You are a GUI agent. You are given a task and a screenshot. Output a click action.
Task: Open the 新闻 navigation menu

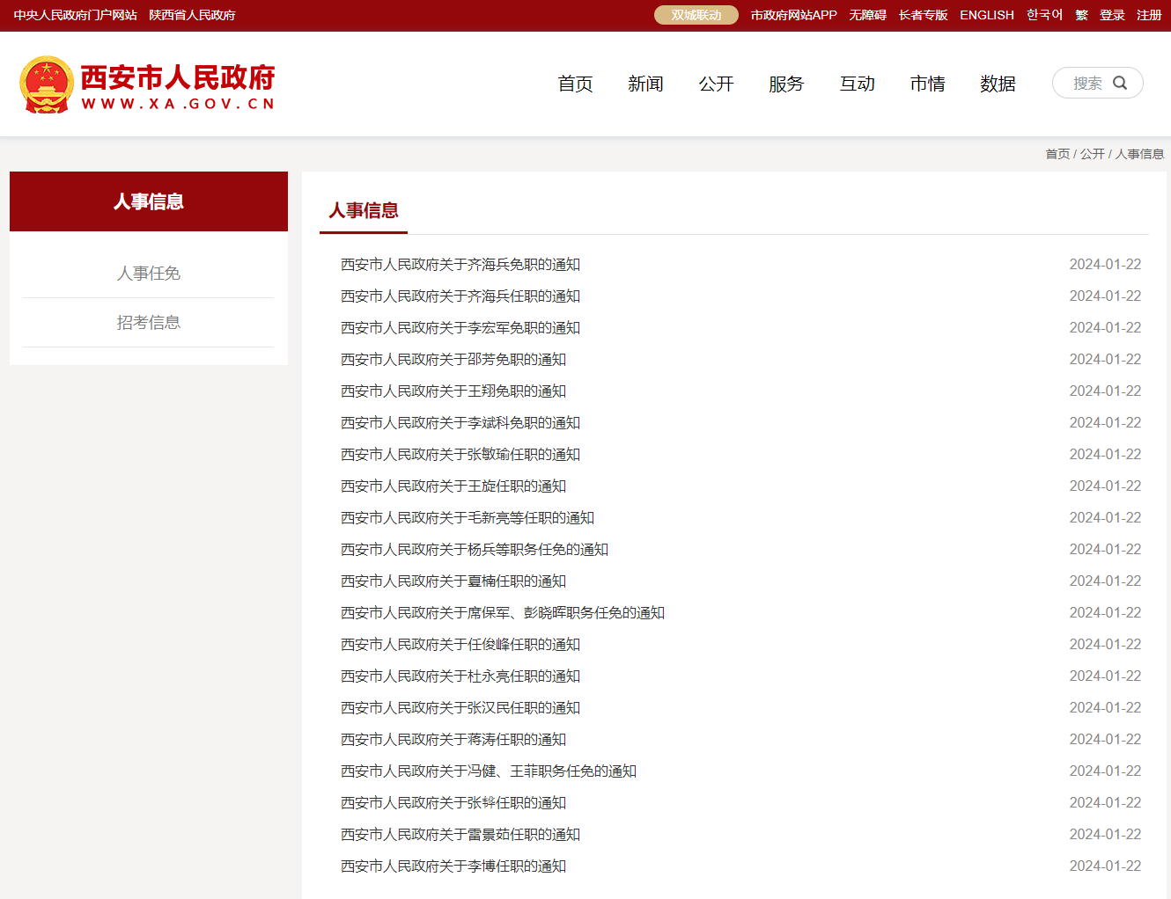coord(645,84)
